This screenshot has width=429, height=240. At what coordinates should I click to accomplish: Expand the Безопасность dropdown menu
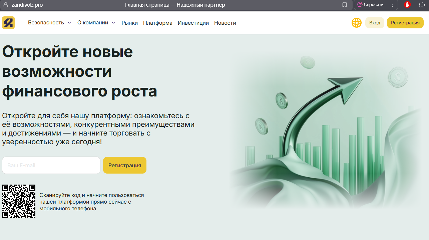[x=50, y=23]
